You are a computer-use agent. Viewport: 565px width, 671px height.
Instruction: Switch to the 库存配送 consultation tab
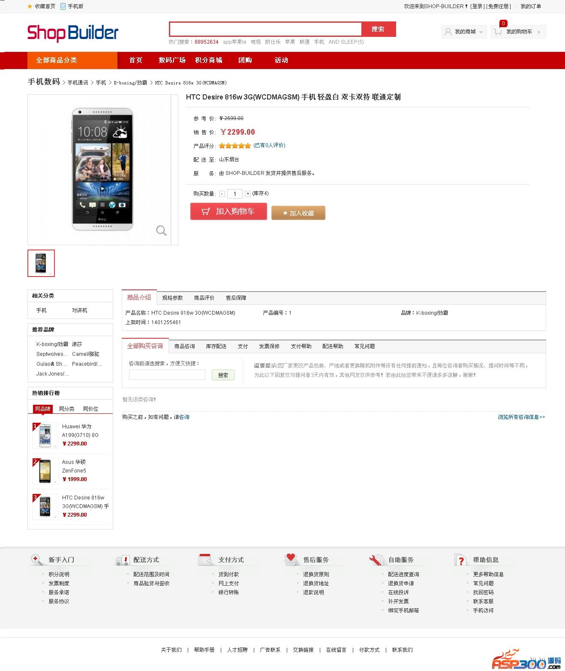[x=216, y=346]
